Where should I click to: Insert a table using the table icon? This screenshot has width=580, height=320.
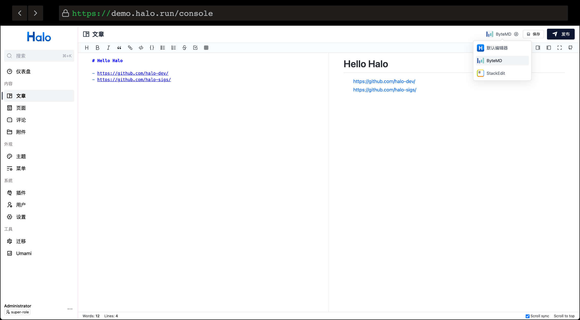click(206, 48)
